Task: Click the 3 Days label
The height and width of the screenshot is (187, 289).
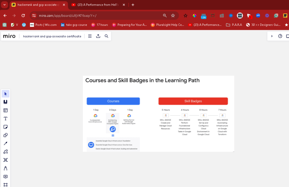Action: 113,110
